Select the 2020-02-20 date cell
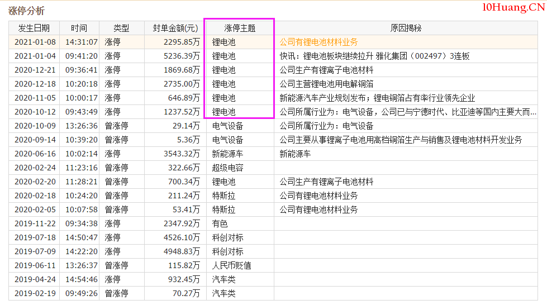 [x=35, y=182]
